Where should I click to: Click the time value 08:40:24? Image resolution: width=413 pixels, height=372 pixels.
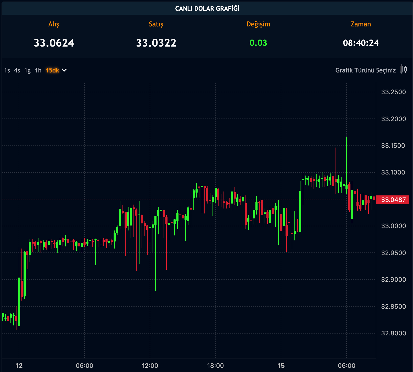coord(361,43)
